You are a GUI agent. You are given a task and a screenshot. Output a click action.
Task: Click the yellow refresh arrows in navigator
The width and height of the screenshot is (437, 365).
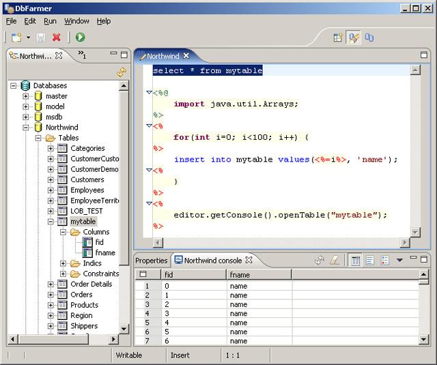pyautogui.click(x=122, y=72)
